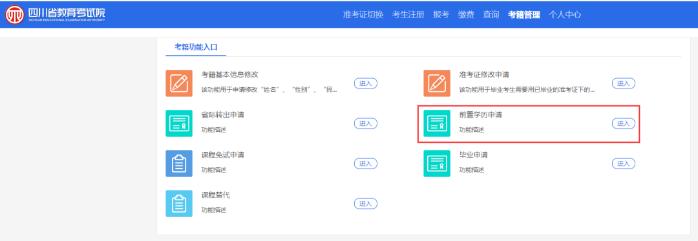Click 进入 for 省际转出申请

click(365, 123)
